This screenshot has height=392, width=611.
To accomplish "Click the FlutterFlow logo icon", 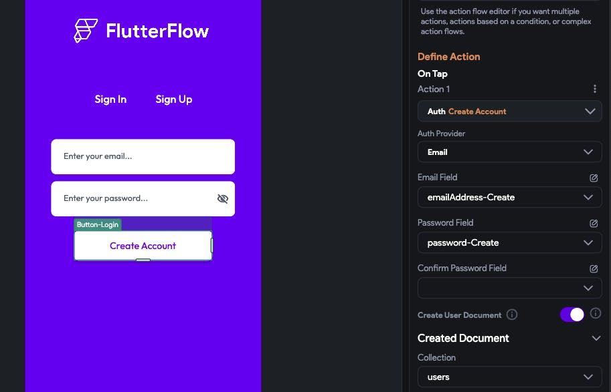I will [x=86, y=30].
